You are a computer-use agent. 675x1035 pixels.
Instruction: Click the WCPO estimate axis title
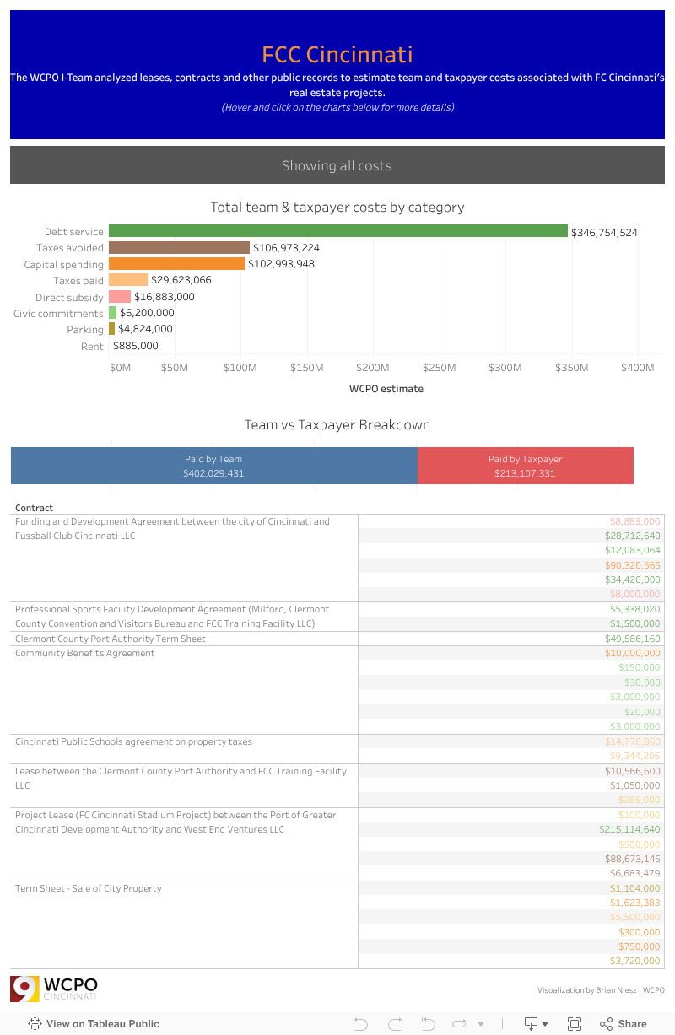tap(386, 389)
